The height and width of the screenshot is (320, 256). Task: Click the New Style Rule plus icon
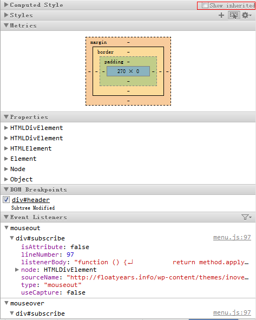[x=221, y=15]
